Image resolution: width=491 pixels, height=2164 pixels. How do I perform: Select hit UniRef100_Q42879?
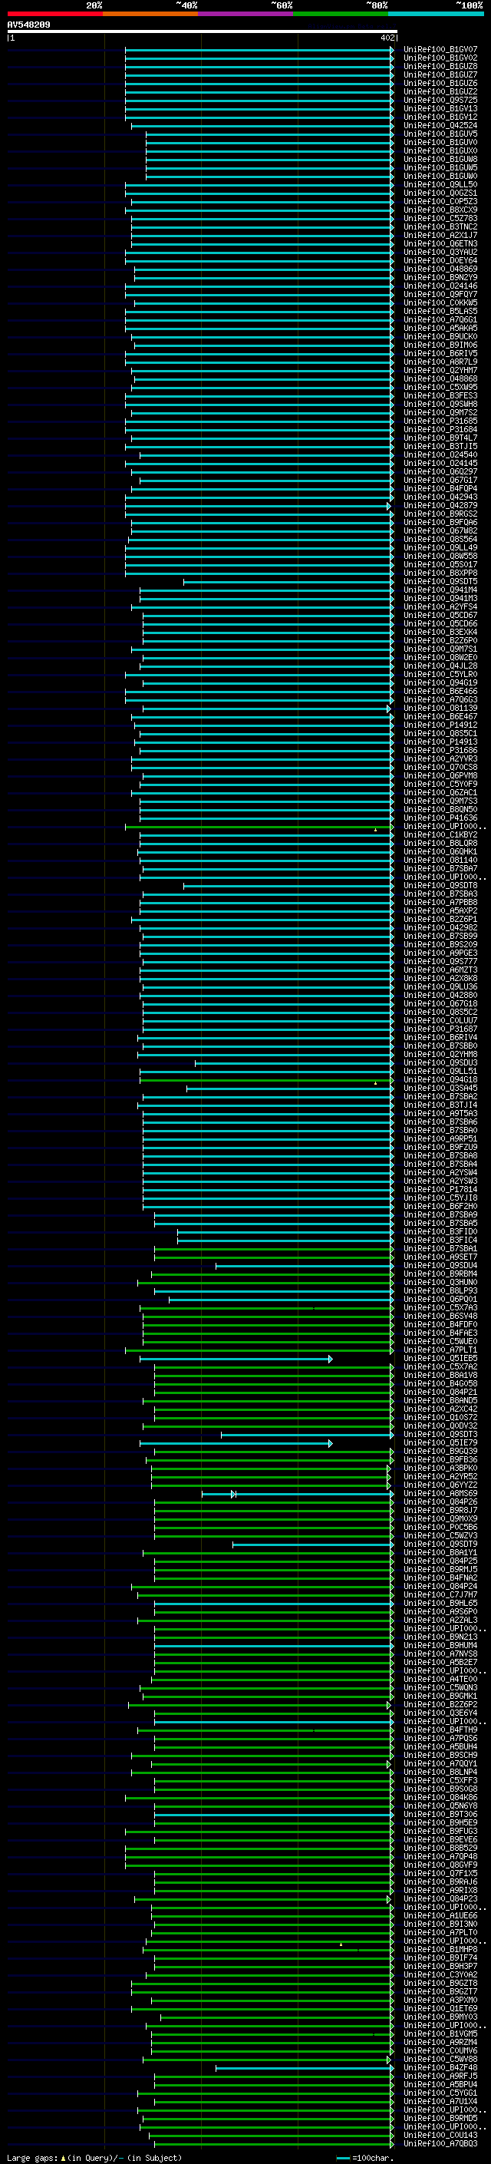pos(440,506)
